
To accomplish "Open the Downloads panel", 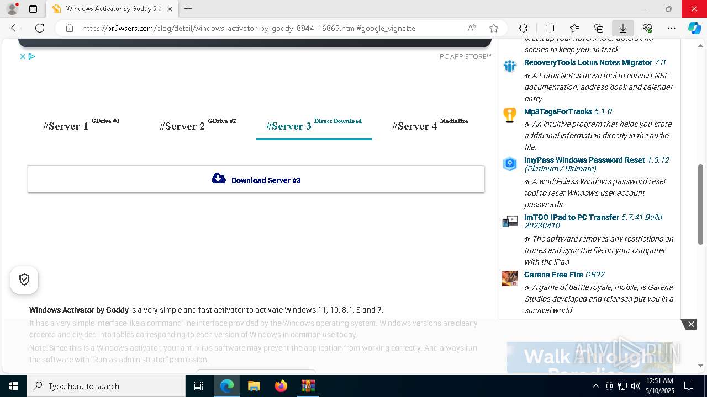I will click(x=622, y=28).
